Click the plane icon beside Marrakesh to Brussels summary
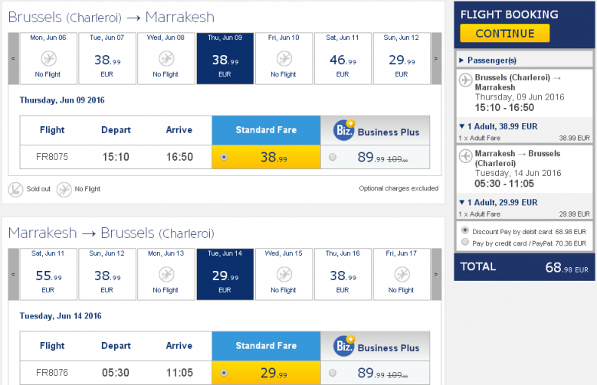The width and height of the screenshot is (597, 385). [x=465, y=156]
